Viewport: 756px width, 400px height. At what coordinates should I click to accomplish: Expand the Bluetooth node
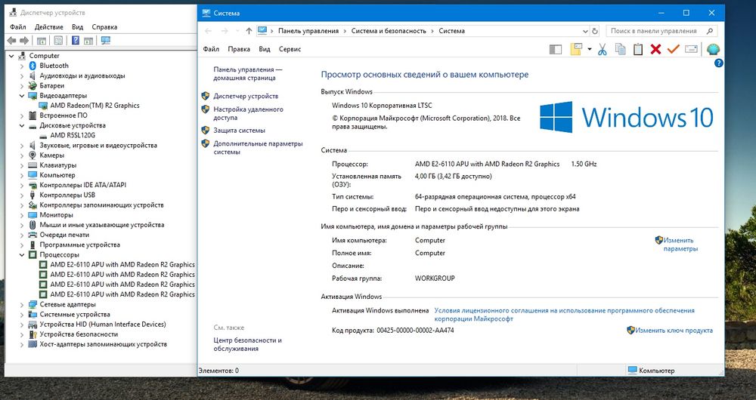point(22,66)
